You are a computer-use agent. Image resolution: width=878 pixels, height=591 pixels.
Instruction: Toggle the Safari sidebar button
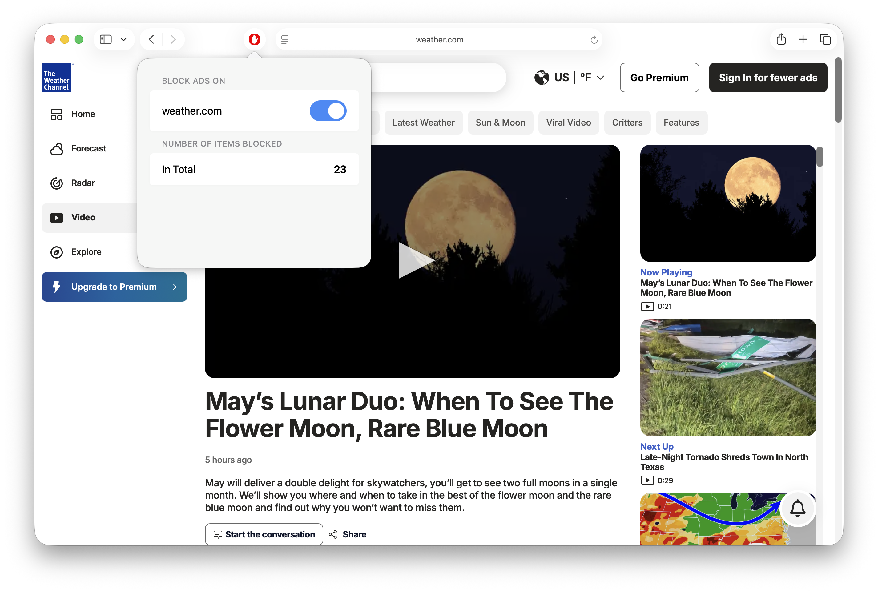106,39
